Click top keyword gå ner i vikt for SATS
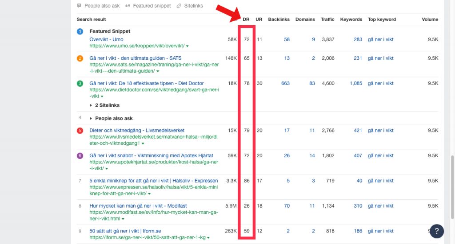The width and height of the screenshot is (455, 244). pos(380,58)
